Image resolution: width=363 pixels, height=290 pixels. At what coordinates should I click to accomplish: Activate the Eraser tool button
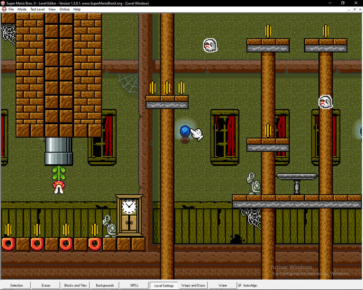pyautogui.click(x=46, y=285)
